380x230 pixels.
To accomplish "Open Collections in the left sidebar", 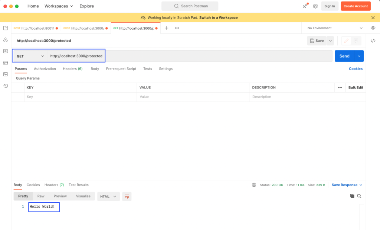I will (5, 28).
